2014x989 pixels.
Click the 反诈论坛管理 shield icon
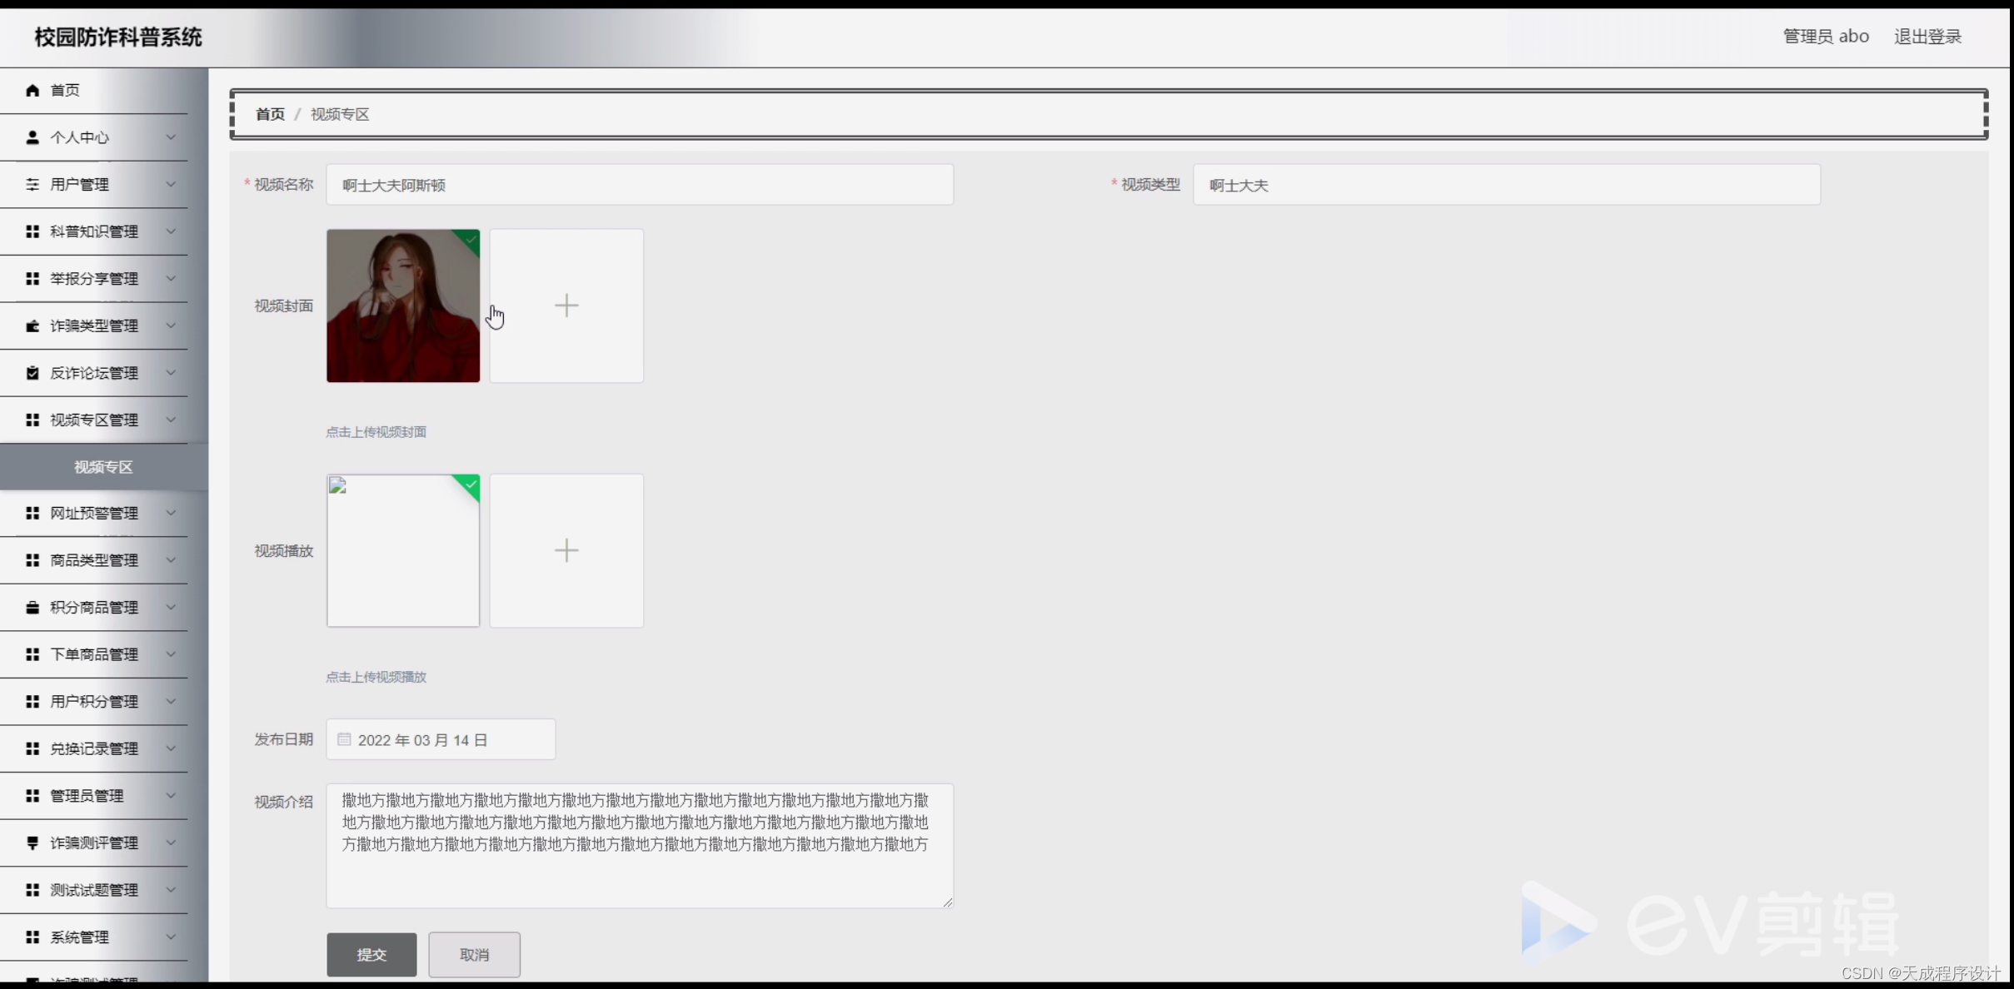(32, 372)
